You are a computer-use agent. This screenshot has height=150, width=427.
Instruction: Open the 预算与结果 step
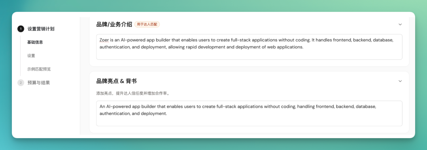39,82
